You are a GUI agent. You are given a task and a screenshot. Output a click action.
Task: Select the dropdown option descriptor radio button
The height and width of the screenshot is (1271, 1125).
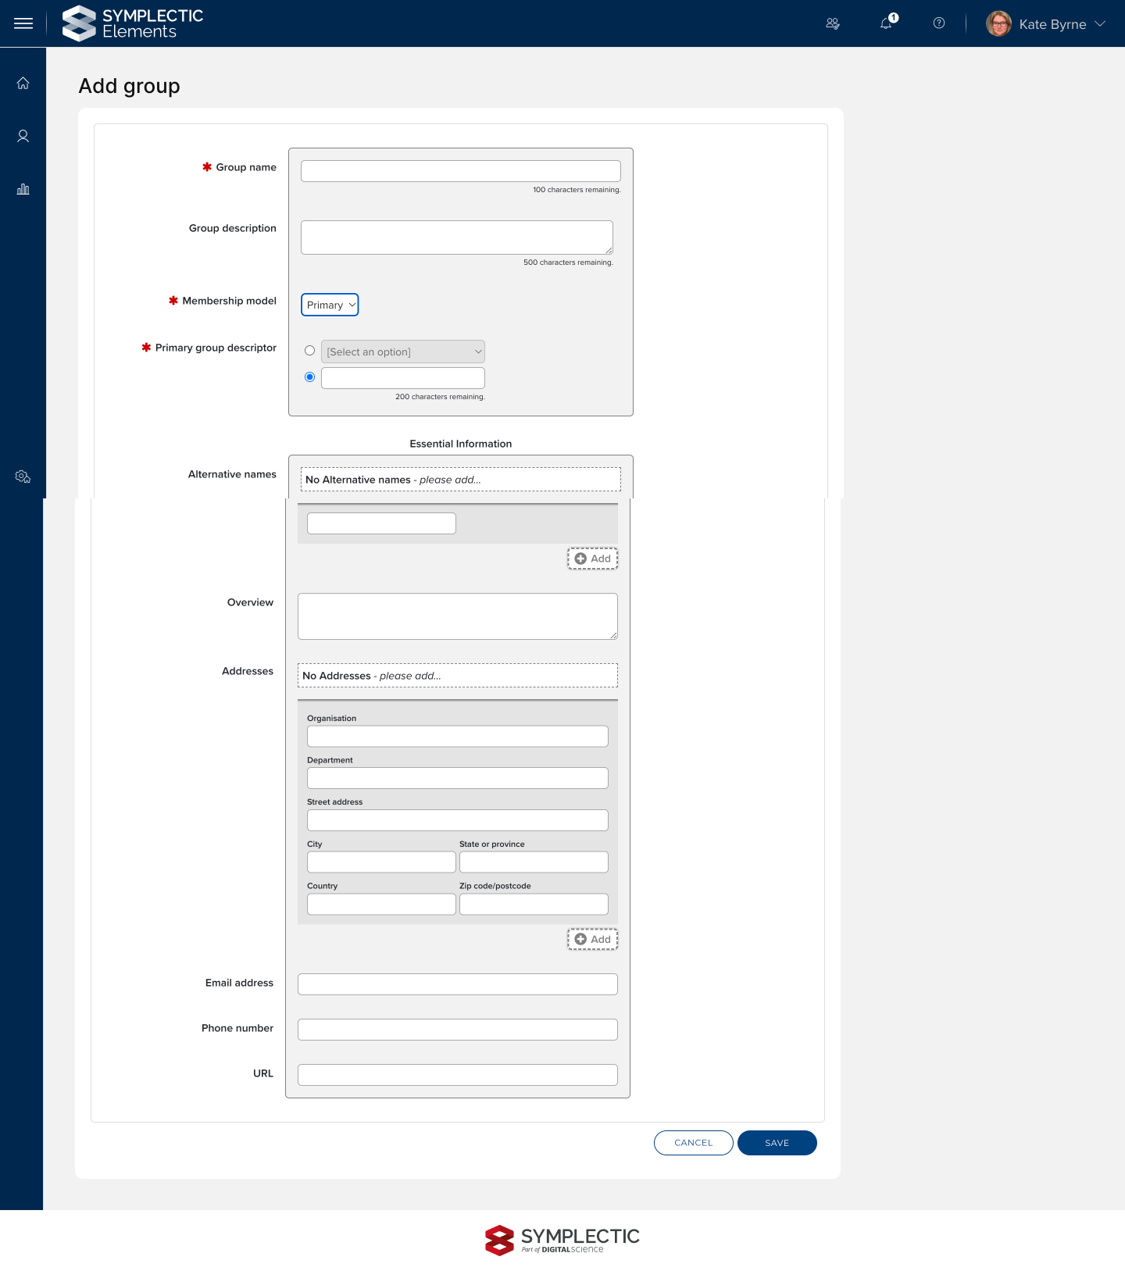point(310,351)
